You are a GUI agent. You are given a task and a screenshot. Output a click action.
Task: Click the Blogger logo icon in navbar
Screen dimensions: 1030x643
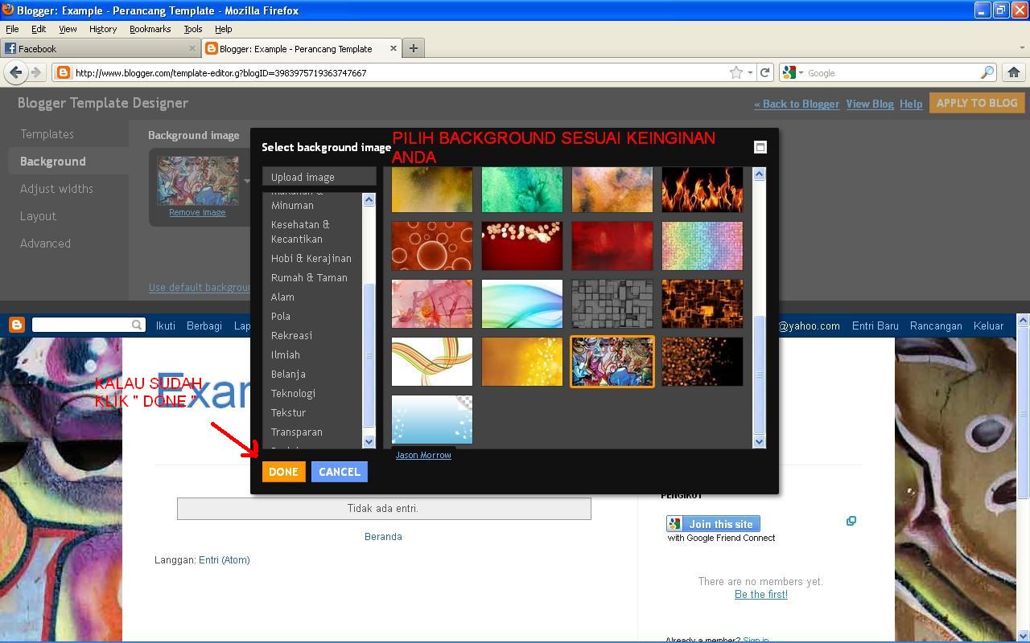point(16,326)
